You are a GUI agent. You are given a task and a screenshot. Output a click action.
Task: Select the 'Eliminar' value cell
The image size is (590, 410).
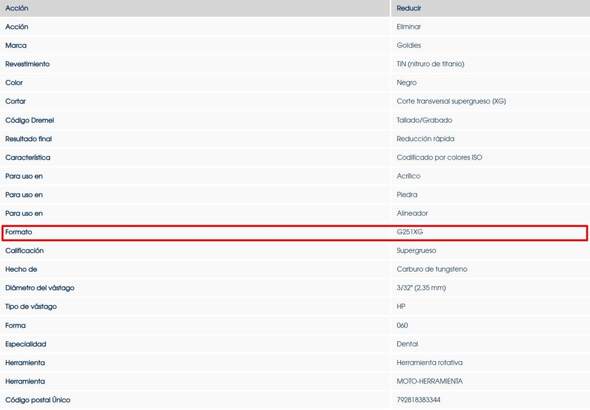(x=409, y=26)
